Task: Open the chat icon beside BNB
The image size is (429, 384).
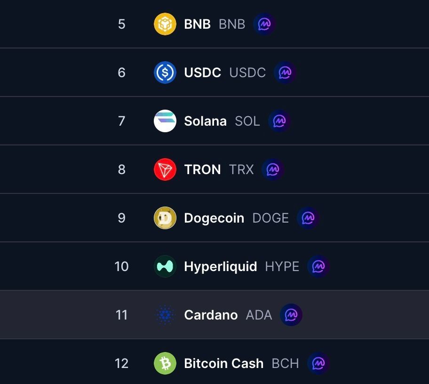Action: [x=264, y=24]
